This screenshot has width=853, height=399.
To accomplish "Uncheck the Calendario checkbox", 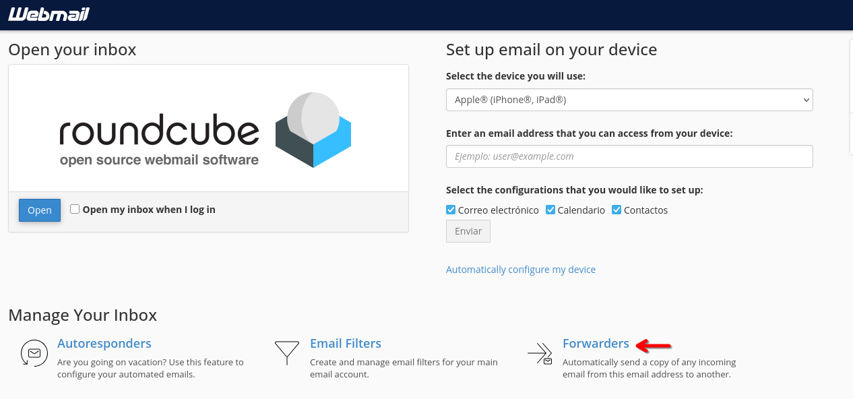I will pyautogui.click(x=550, y=210).
